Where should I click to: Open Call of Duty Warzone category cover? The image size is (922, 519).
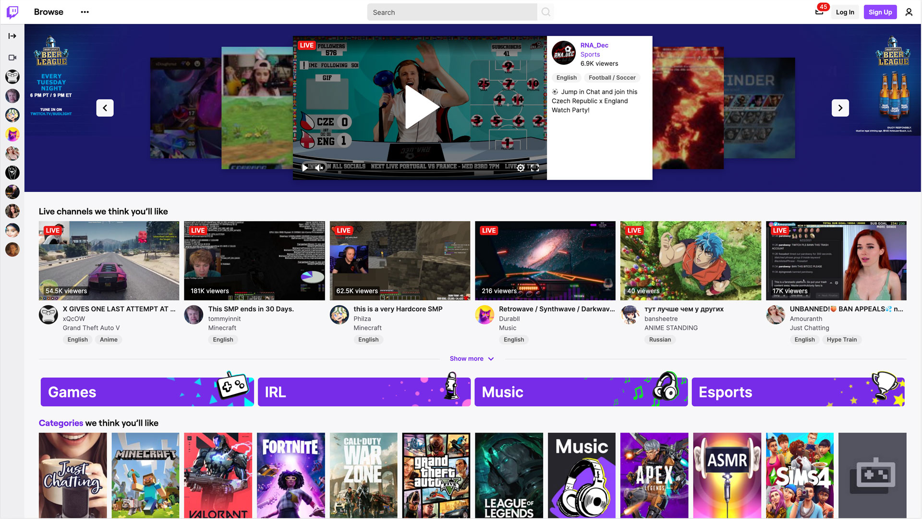click(364, 475)
